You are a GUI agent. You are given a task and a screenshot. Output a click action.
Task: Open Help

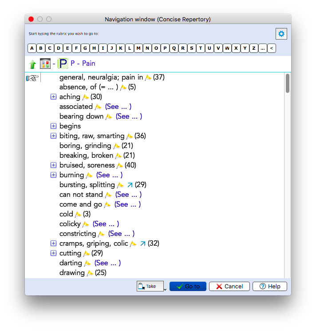click(x=270, y=287)
